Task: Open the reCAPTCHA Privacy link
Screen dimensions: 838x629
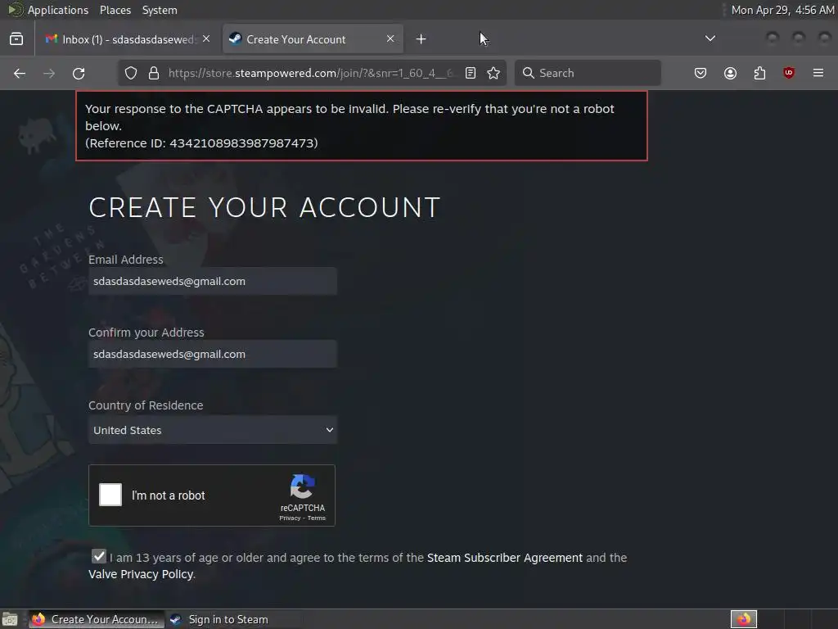Action: 290,518
